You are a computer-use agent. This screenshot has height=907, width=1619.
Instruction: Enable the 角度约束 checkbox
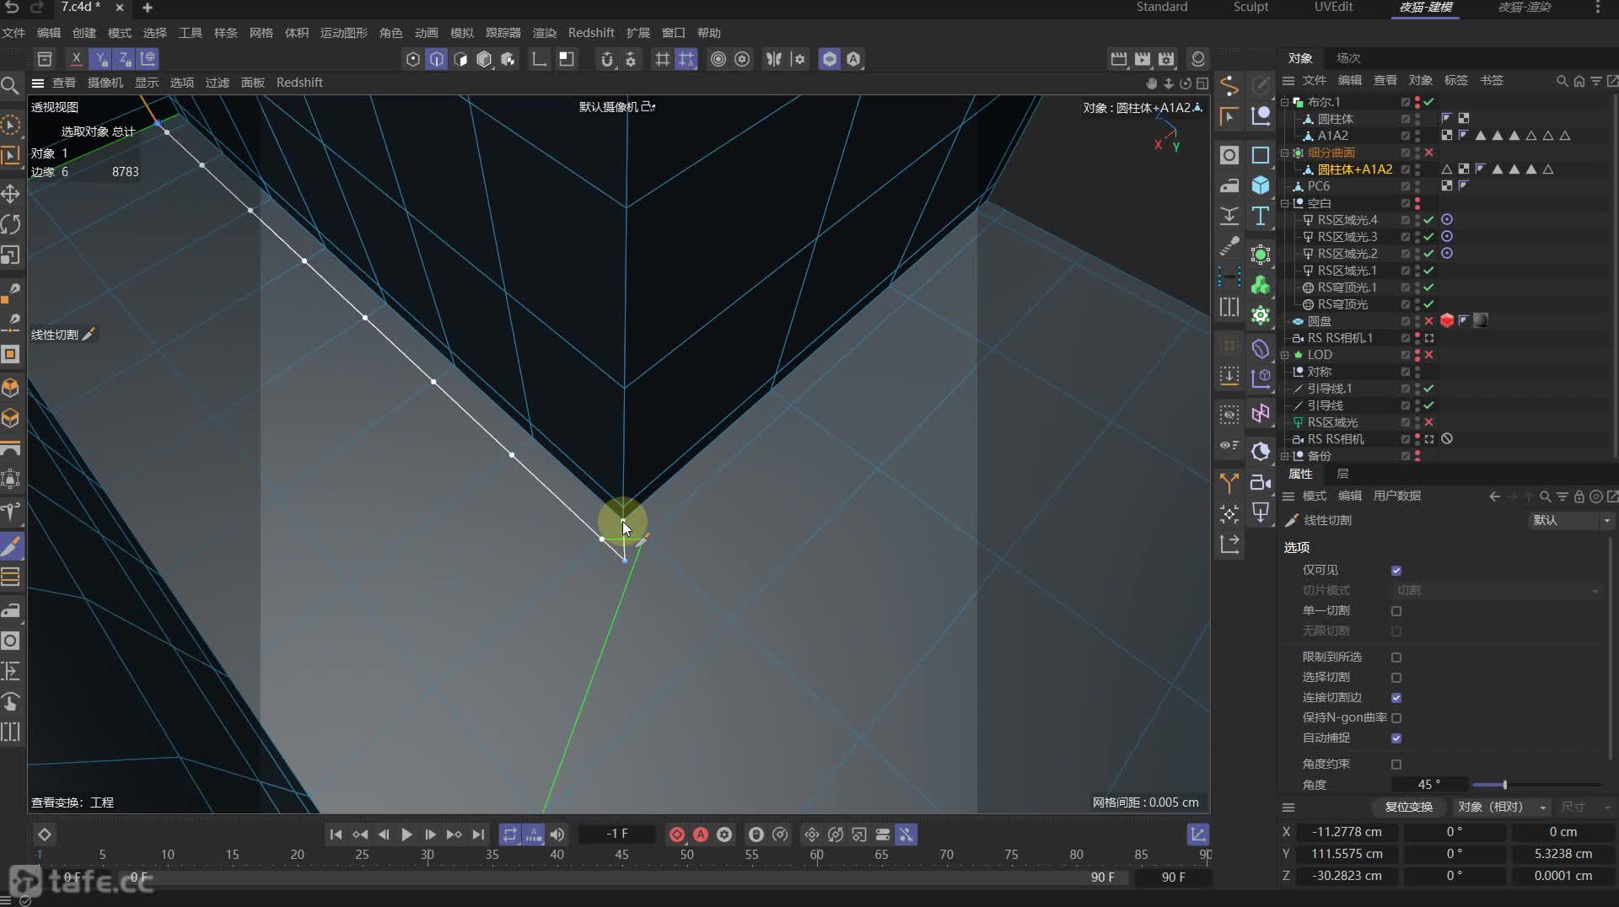tap(1396, 765)
